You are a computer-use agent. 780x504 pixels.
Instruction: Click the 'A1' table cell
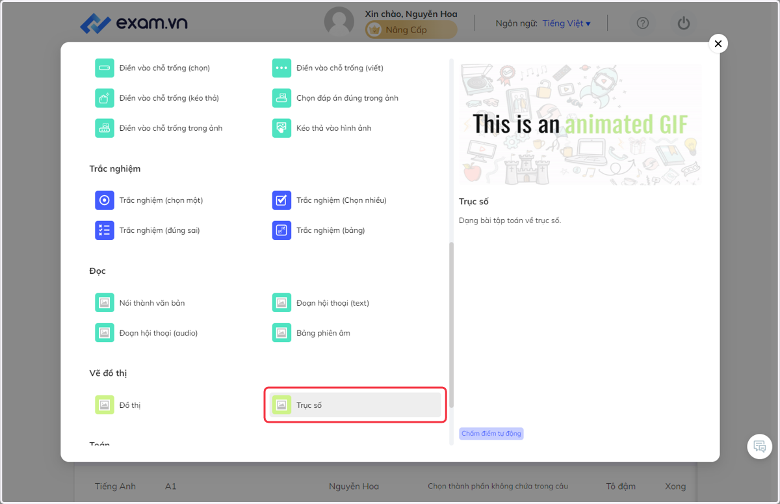(171, 486)
